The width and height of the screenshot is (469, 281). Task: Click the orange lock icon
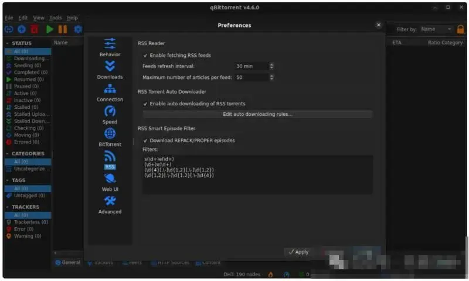461,29
